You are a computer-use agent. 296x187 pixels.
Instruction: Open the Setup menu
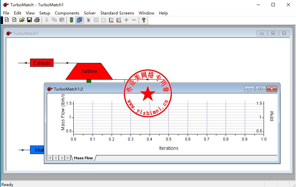pos(45,13)
